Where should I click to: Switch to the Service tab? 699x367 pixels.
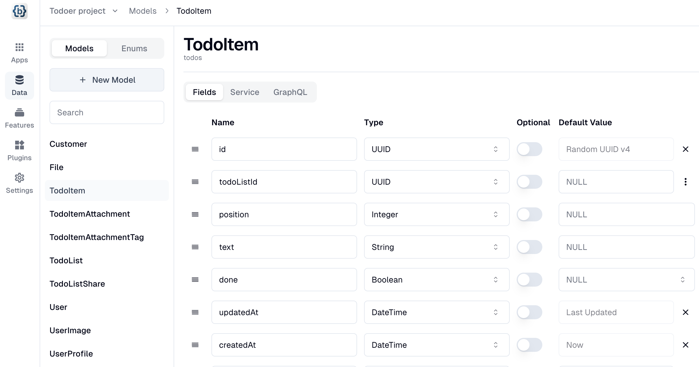point(244,92)
